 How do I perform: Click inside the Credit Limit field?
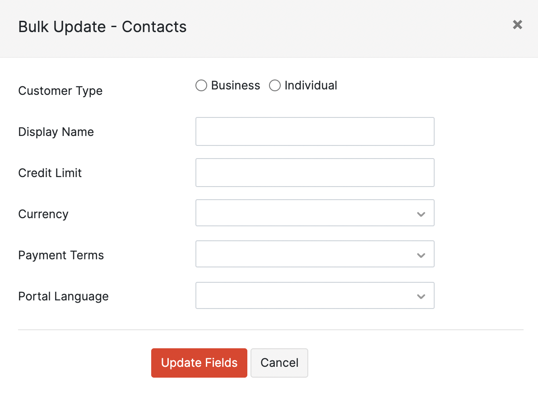315,173
